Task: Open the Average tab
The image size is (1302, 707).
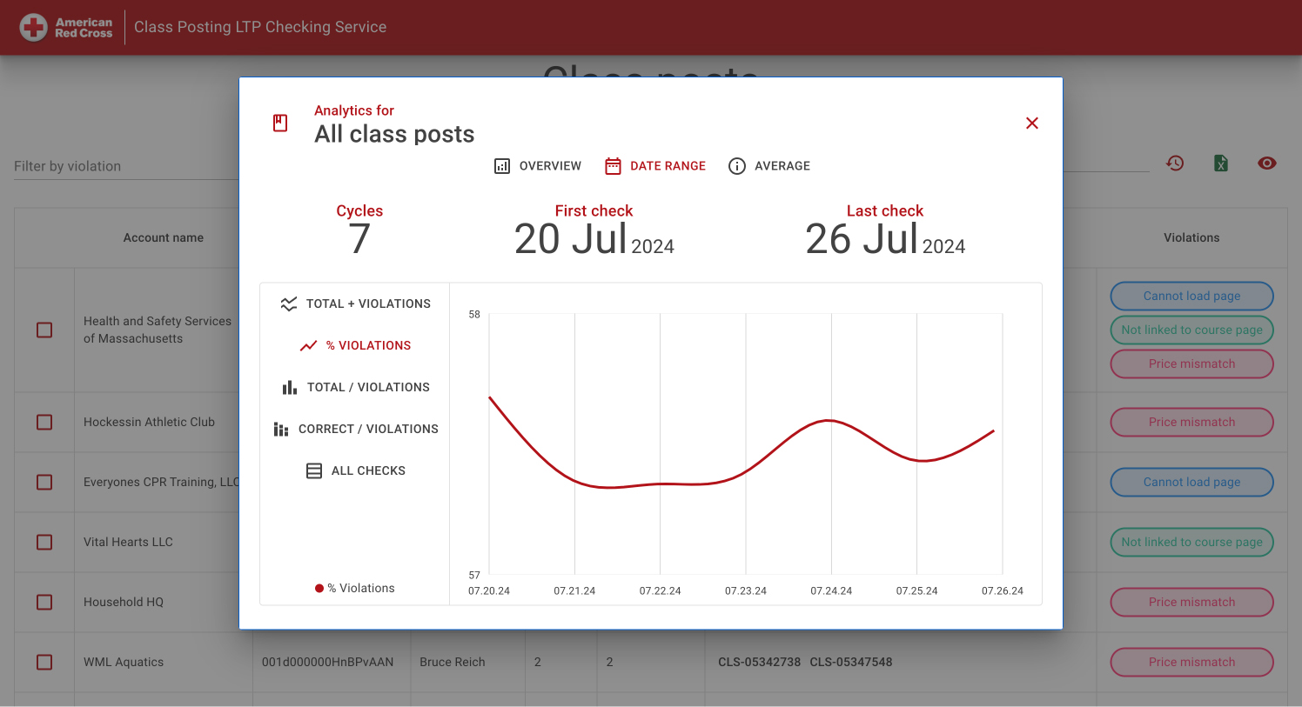Action: coord(769,166)
